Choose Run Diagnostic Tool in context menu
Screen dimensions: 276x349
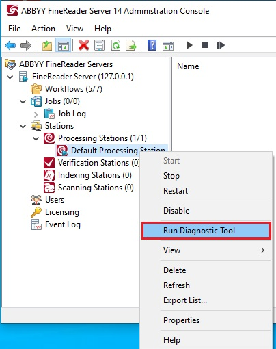(206, 231)
